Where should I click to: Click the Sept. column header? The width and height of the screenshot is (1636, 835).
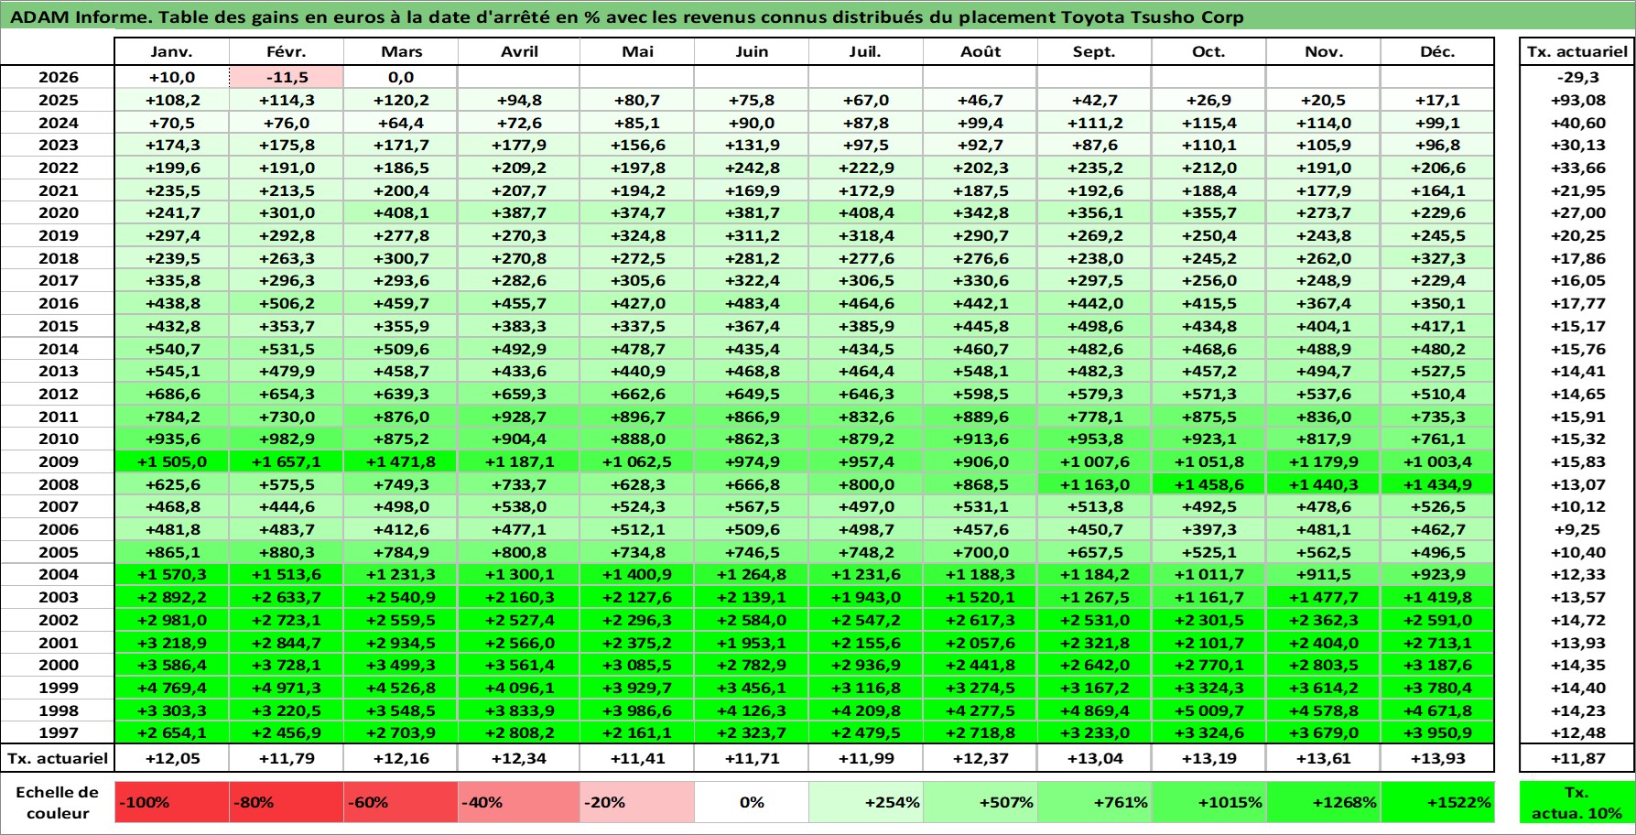click(x=1094, y=51)
